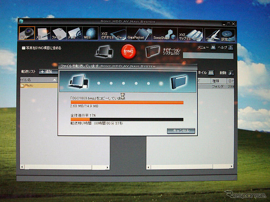Open the 設定 (Settings) gear icon
Image resolution: width=270 pixels, height=202 pixels.
click(x=228, y=35)
